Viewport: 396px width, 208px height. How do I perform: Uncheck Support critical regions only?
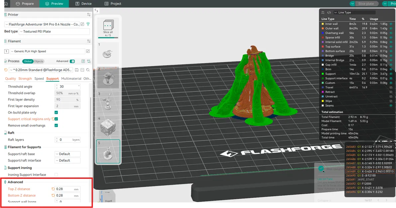56,119
